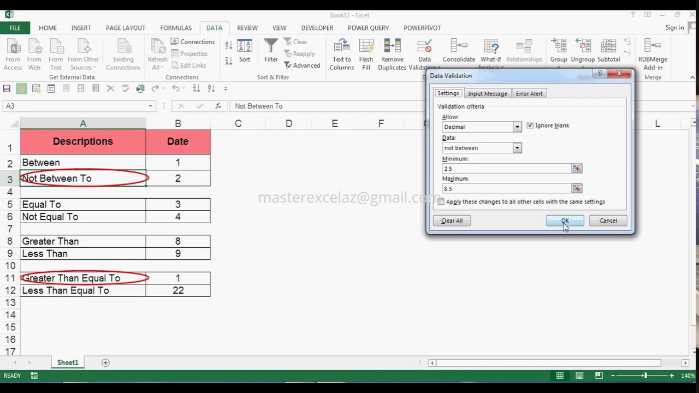The height and width of the screenshot is (393, 699).
Task: Click Cancel in Data Validation dialog
Action: coord(608,221)
